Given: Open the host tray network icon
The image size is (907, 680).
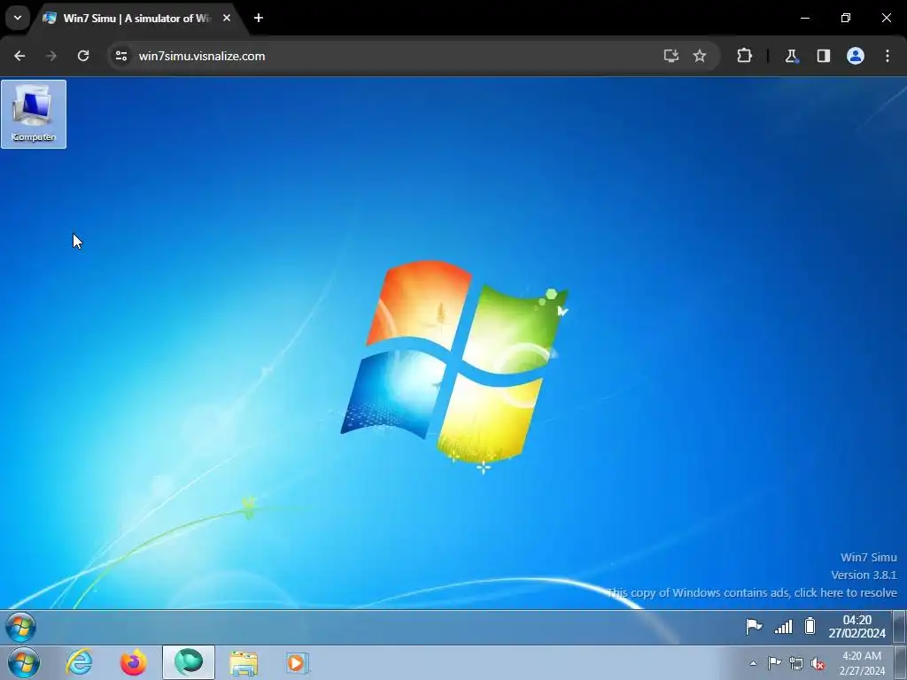Looking at the screenshot, I should [796, 664].
